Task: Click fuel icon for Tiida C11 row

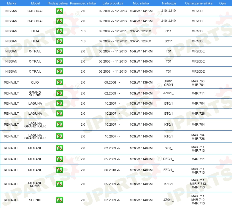Action: click(x=59, y=31)
